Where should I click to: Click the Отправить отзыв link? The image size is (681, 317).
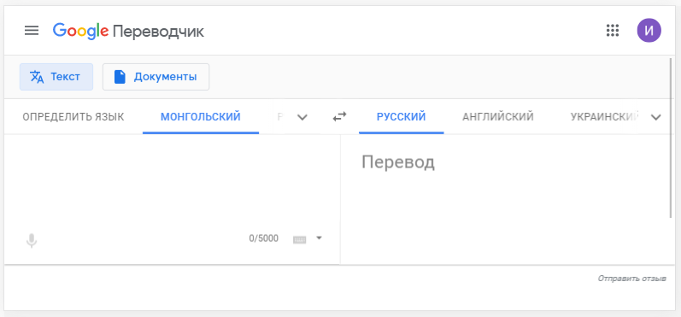point(632,279)
